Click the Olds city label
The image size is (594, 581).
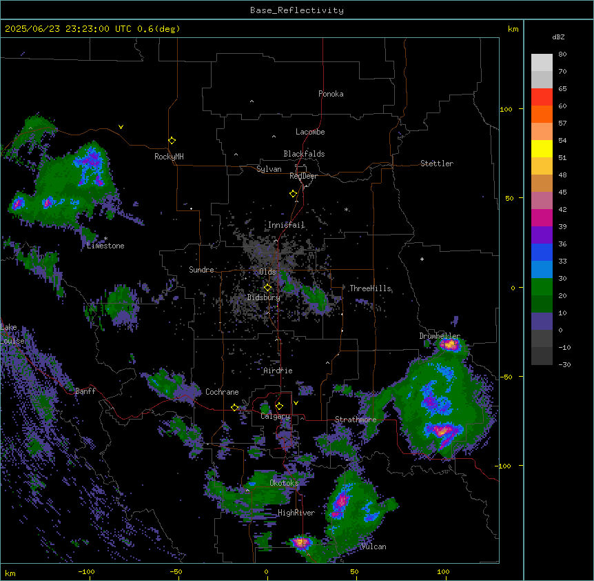(267, 272)
